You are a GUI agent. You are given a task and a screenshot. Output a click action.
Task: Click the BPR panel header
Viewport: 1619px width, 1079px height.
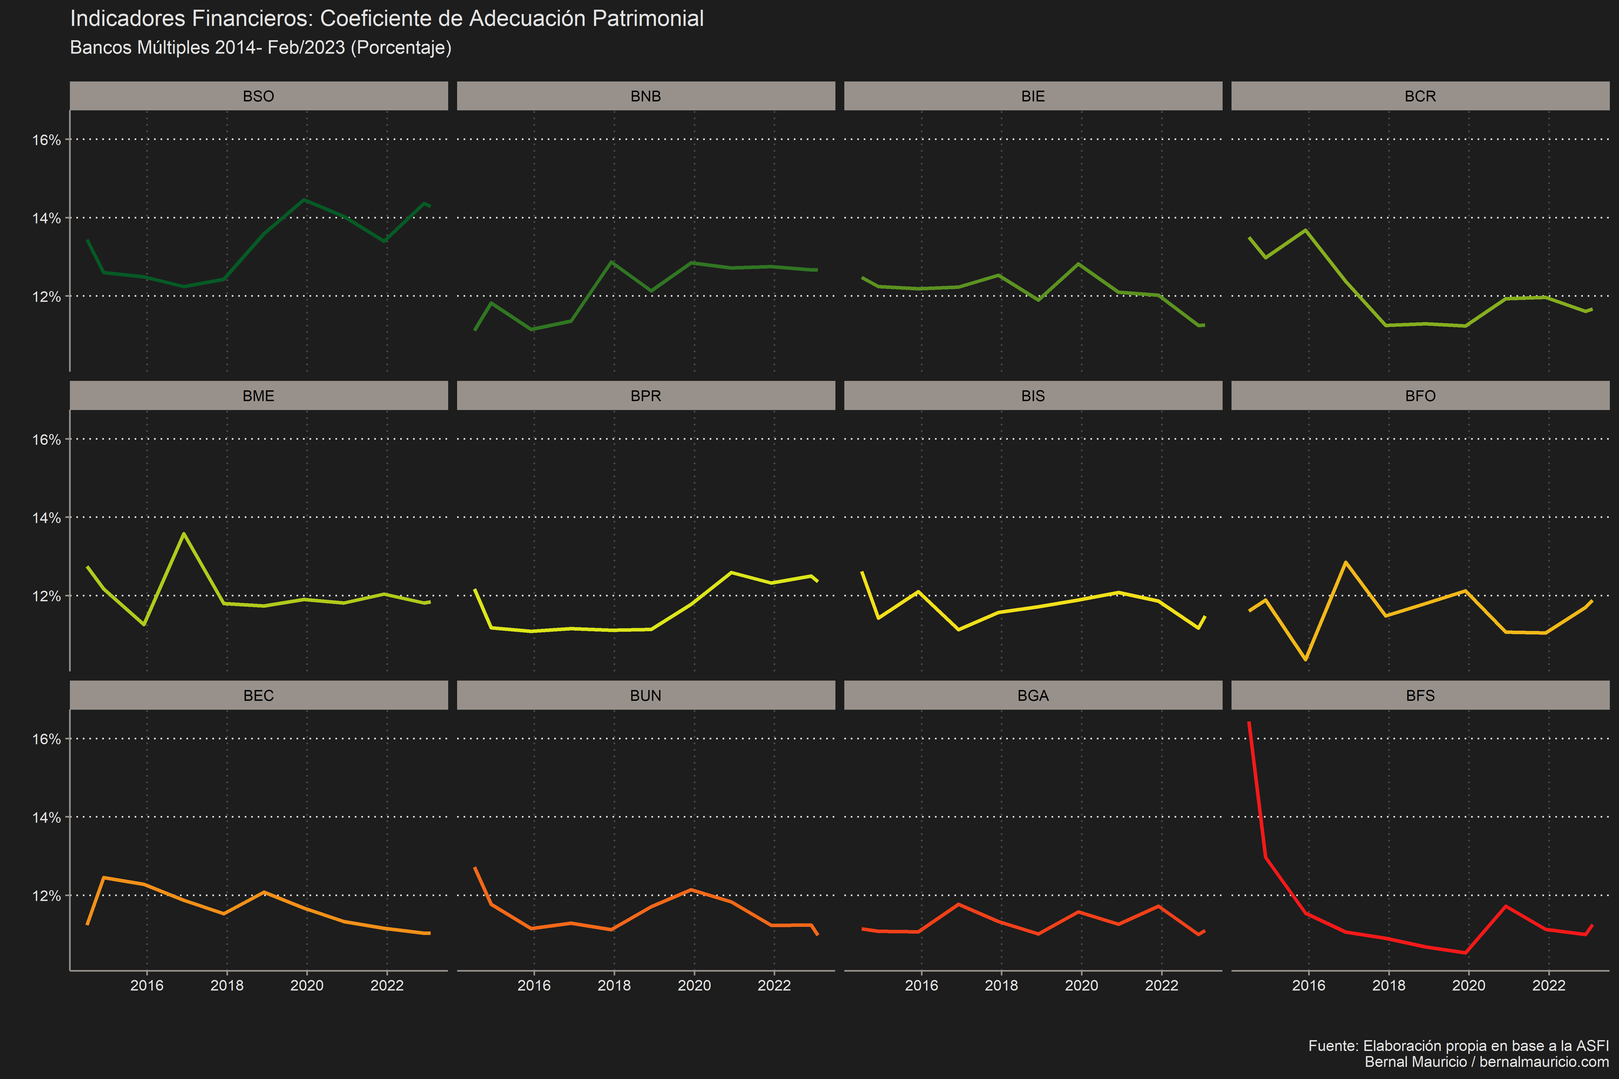pos(646,396)
